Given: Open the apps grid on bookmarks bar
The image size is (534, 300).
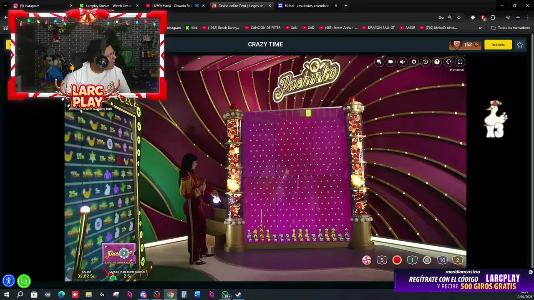Looking at the screenshot, I should click(5, 27).
